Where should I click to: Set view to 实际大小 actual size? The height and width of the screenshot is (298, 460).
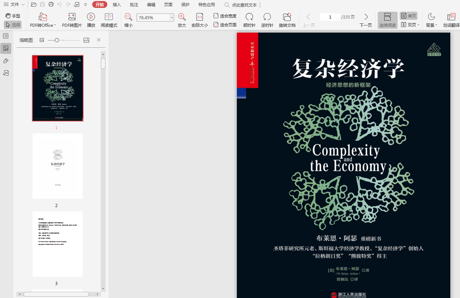tap(199, 20)
